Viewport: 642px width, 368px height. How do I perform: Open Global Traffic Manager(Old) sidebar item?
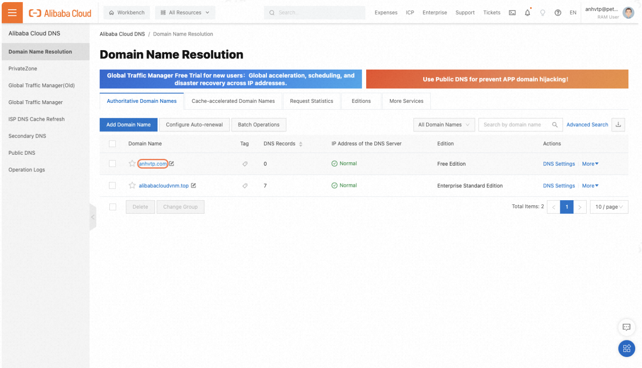46,85
